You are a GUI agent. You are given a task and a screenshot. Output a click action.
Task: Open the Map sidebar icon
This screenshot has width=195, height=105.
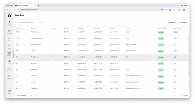[x=9, y=38]
